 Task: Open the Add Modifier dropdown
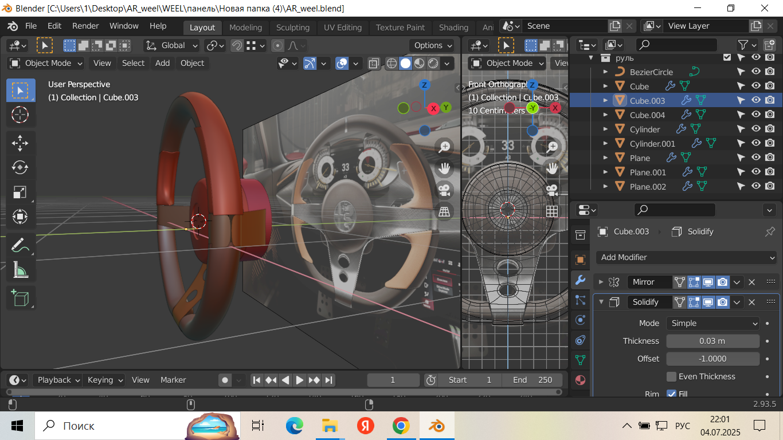click(687, 257)
